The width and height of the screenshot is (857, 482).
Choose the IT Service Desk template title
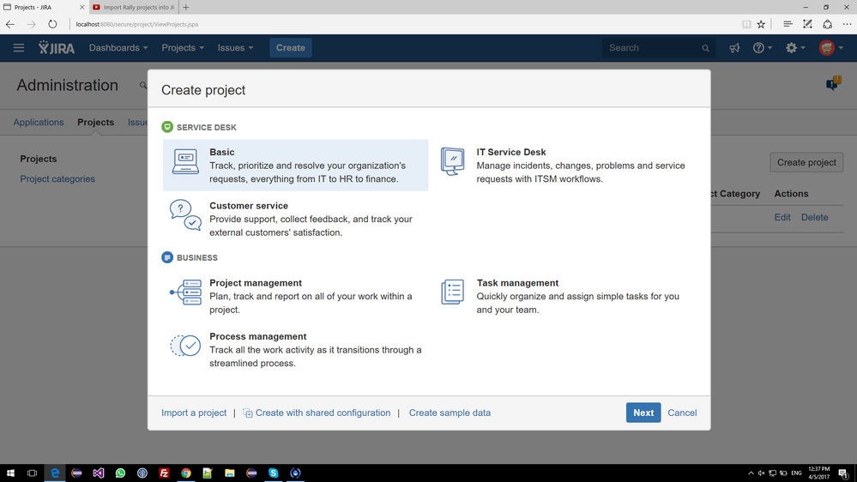pyautogui.click(x=511, y=153)
